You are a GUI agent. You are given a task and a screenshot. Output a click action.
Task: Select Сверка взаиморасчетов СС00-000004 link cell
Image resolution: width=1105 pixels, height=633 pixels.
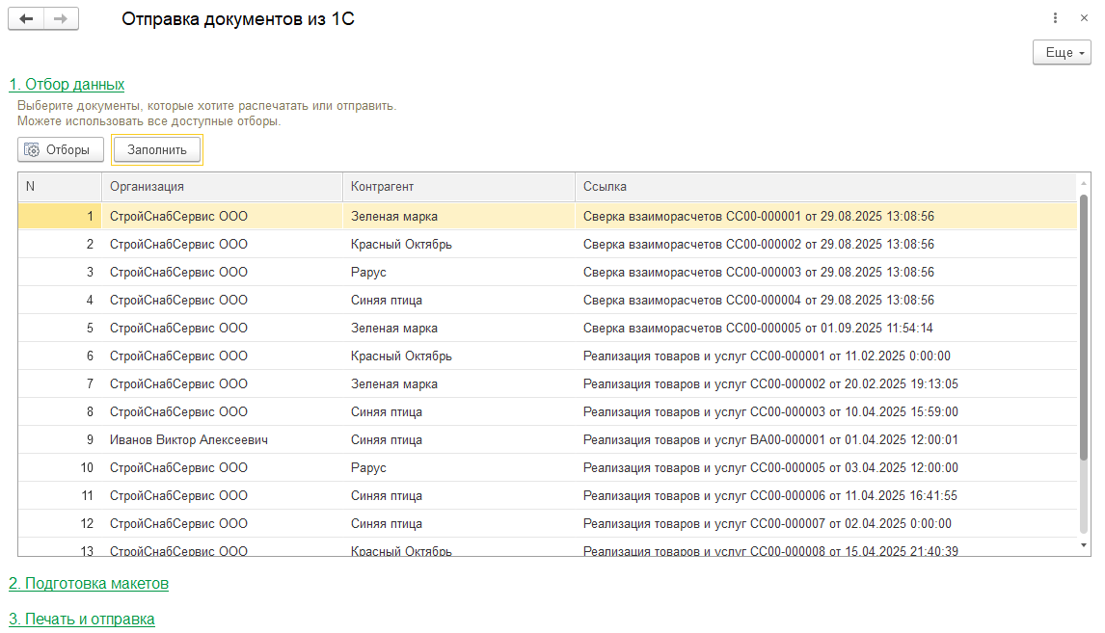[826, 300]
